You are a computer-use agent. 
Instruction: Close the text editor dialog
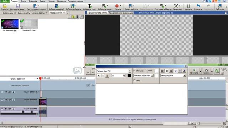pos(186,66)
